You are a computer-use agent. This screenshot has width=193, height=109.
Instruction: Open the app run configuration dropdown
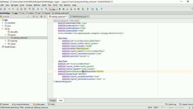pos(53,9)
